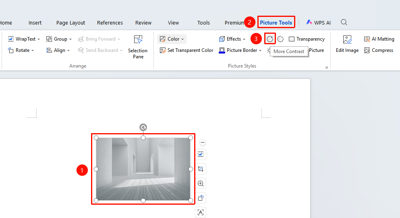Viewport: 400px width, 218px height.
Task: Click the Picture Border pen icon
Action: coord(222,50)
